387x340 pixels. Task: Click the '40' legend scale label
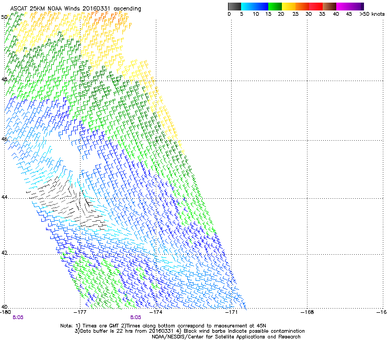pyautogui.click(x=336, y=14)
